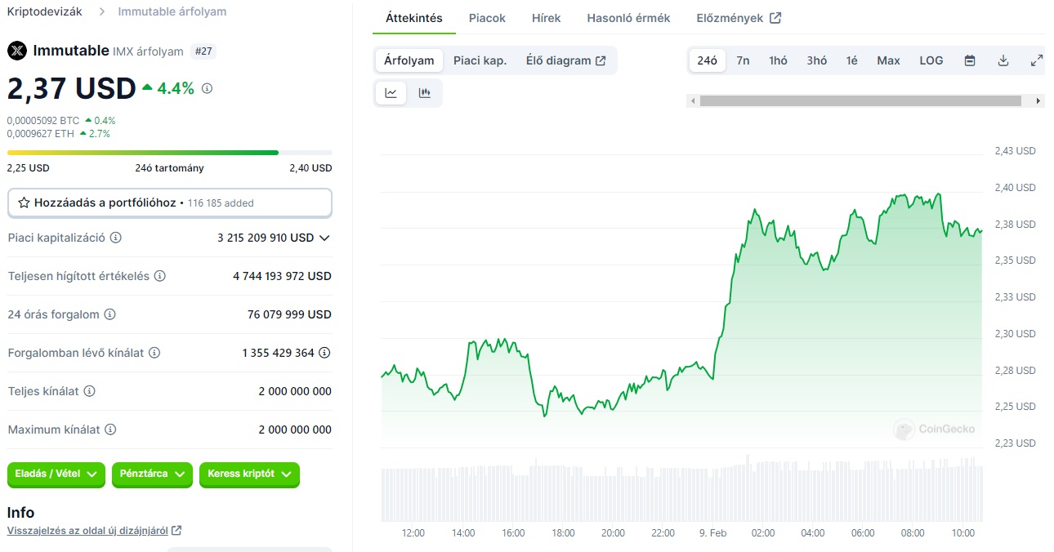The width and height of the screenshot is (1054, 552).
Task: Click 76 079 999 USD volume value
Action: point(290,314)
